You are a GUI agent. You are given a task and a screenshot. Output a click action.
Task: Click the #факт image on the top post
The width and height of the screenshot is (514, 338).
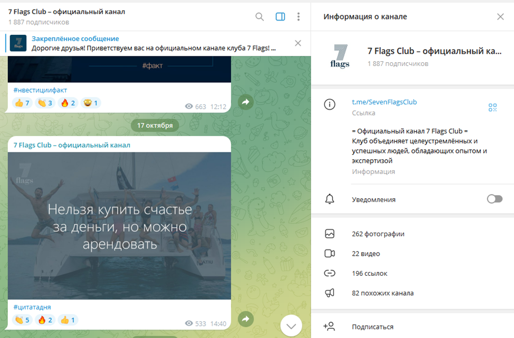[119, 69]
